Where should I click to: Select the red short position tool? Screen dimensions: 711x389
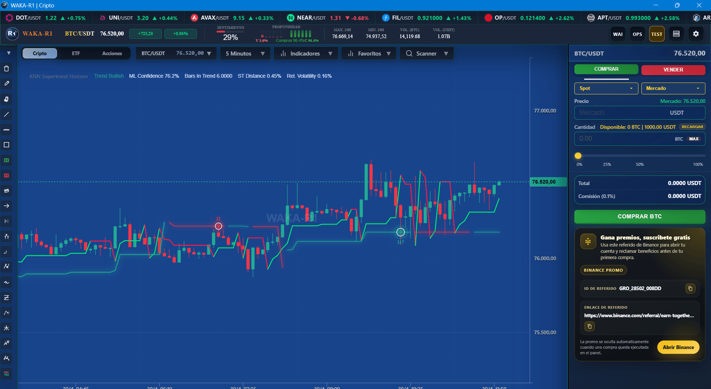[6, 175]
